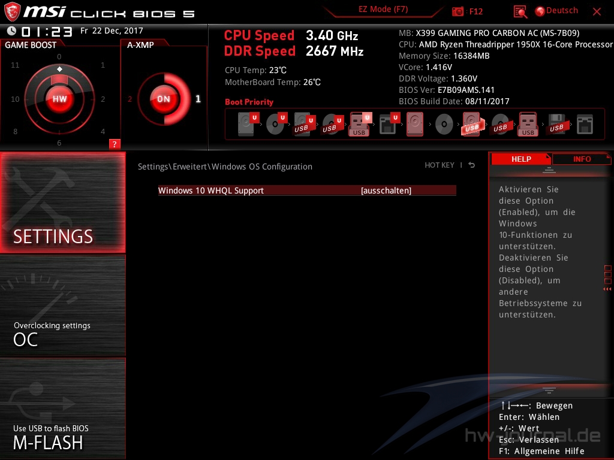Select the legacy USB CD/DVD boot device

[500, 125]
